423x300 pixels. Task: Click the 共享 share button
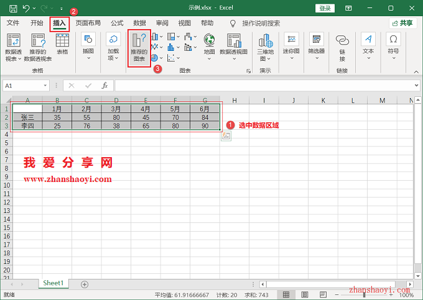coord(402,23)
